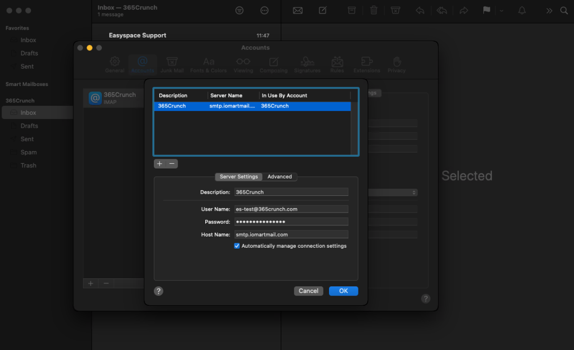Screen dimensions: 574x350
Task: Click Cancel to dismiss the server dialog
Action: [309, 291]
